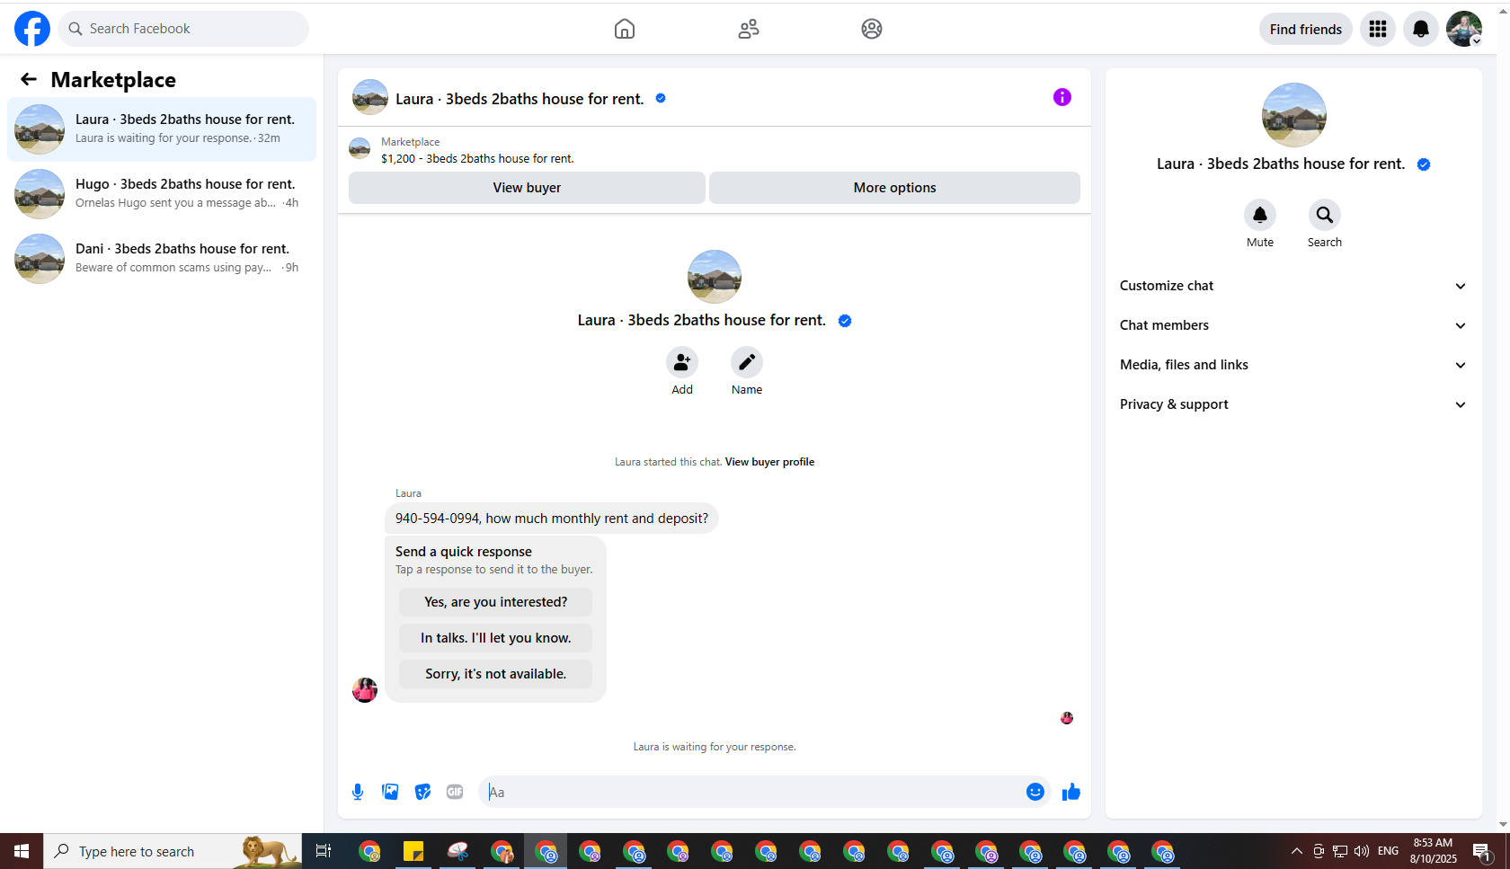Show hidden system tray icons
The height and width of the screenshot is (869, 1510).
point(1296,851)
